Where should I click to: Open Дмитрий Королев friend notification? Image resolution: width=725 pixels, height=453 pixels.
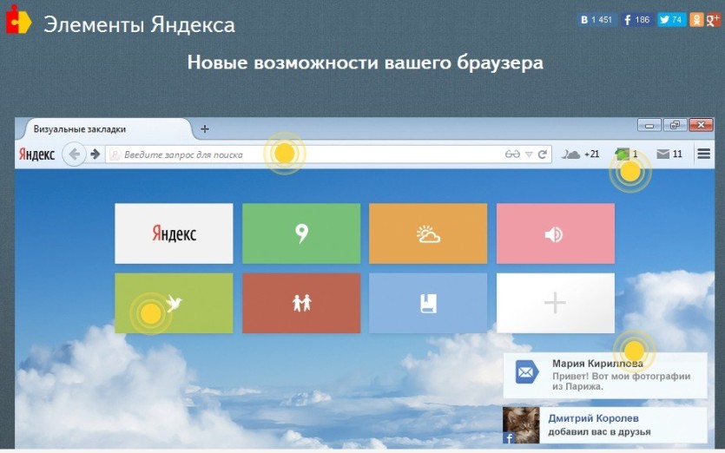pyautogui.click(x=605, y=425)
